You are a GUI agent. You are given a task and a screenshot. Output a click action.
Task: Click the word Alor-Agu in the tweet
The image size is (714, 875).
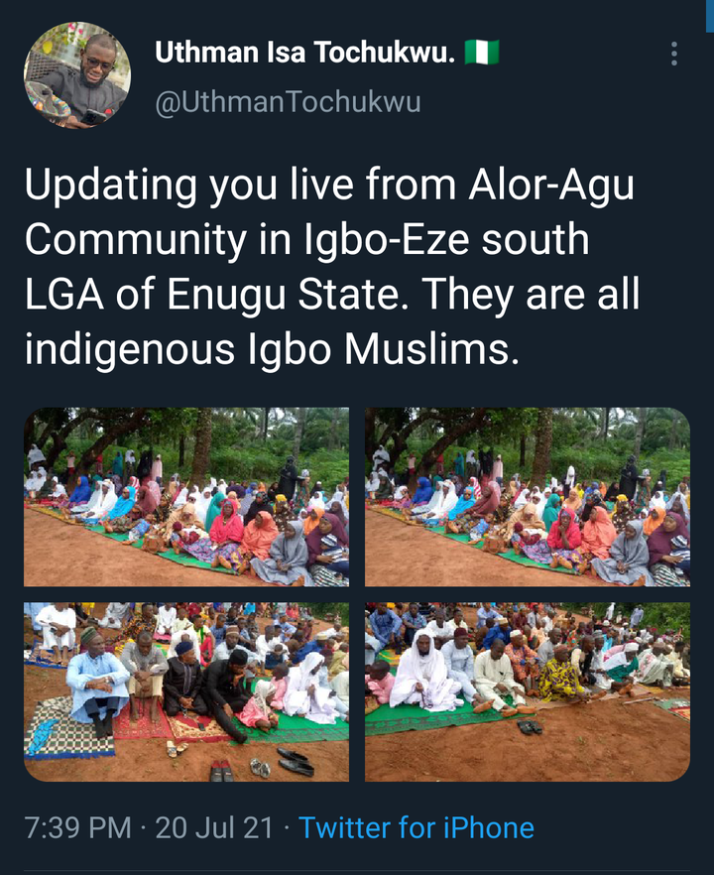[551, 185]
